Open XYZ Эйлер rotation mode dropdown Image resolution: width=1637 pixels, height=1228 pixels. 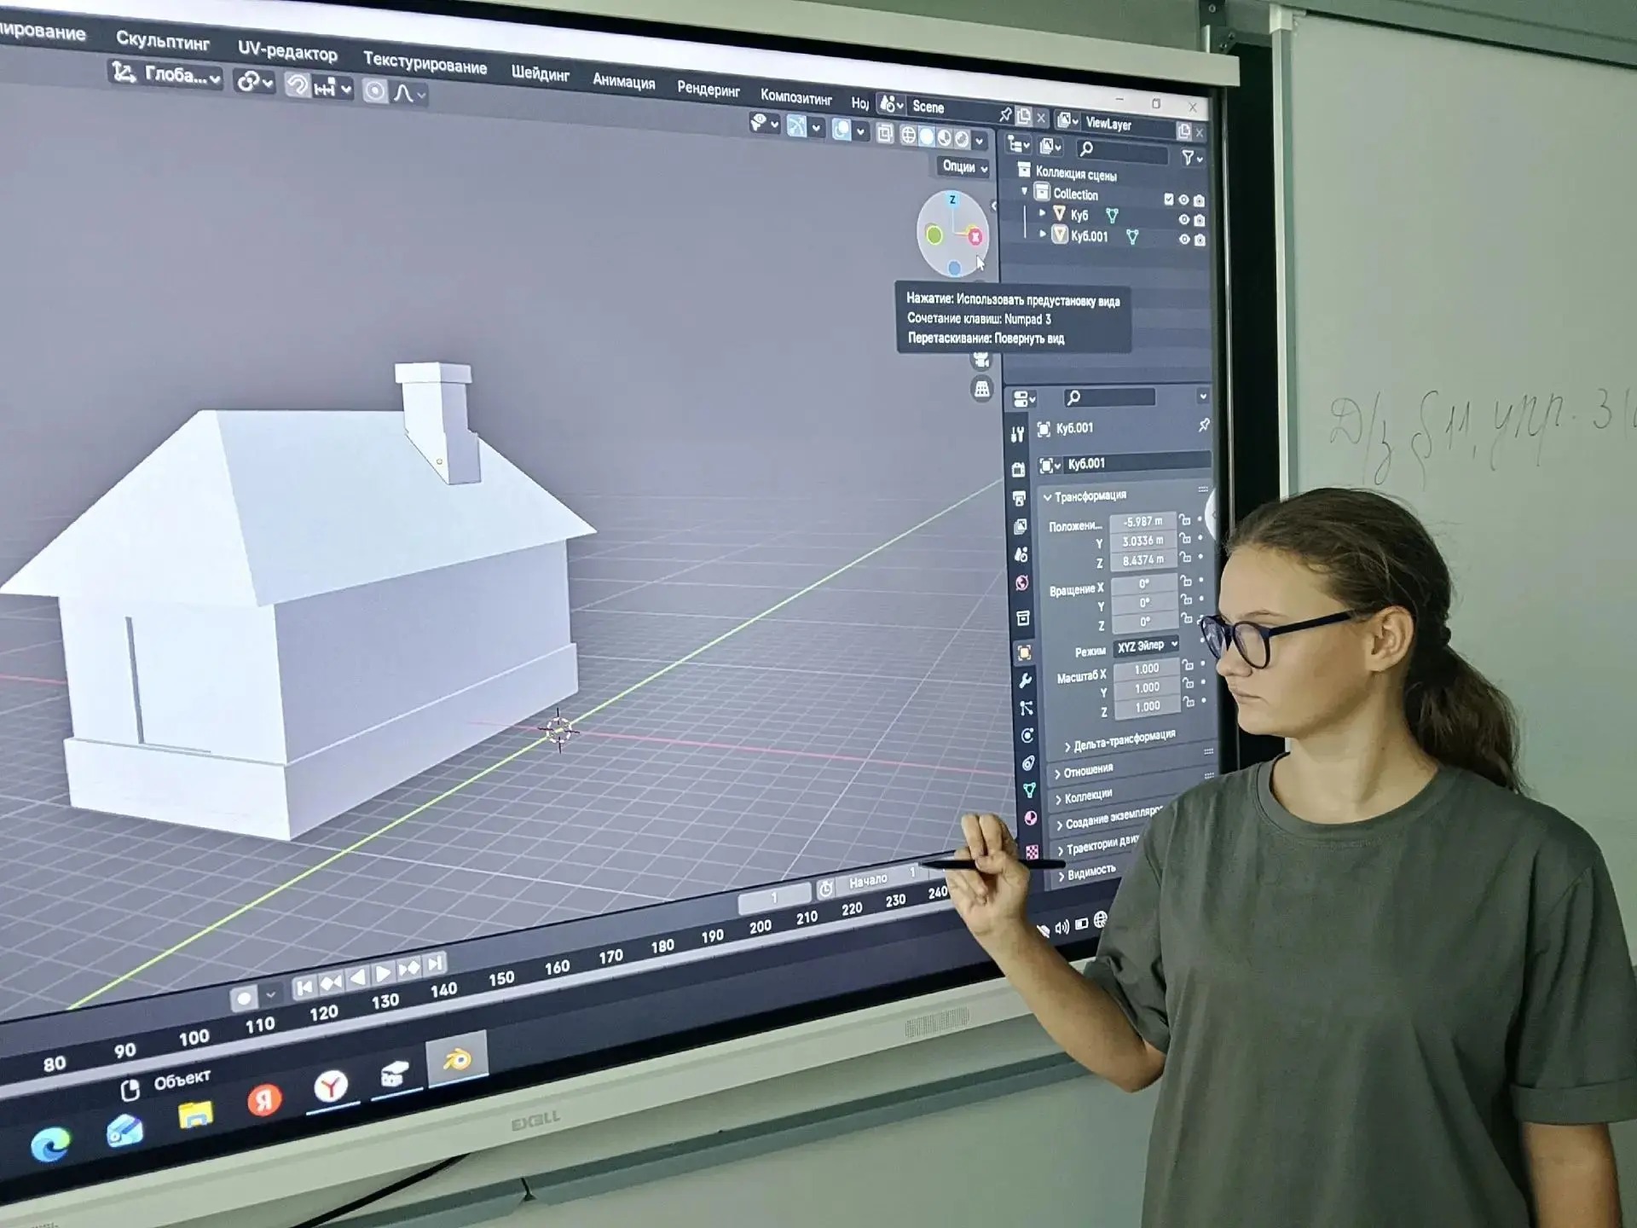1146,646
